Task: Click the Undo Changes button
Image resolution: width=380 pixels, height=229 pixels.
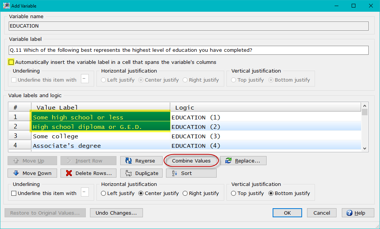Action: pos(116,213)
